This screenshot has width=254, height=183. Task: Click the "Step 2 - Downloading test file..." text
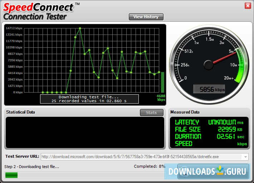point(32,167)
